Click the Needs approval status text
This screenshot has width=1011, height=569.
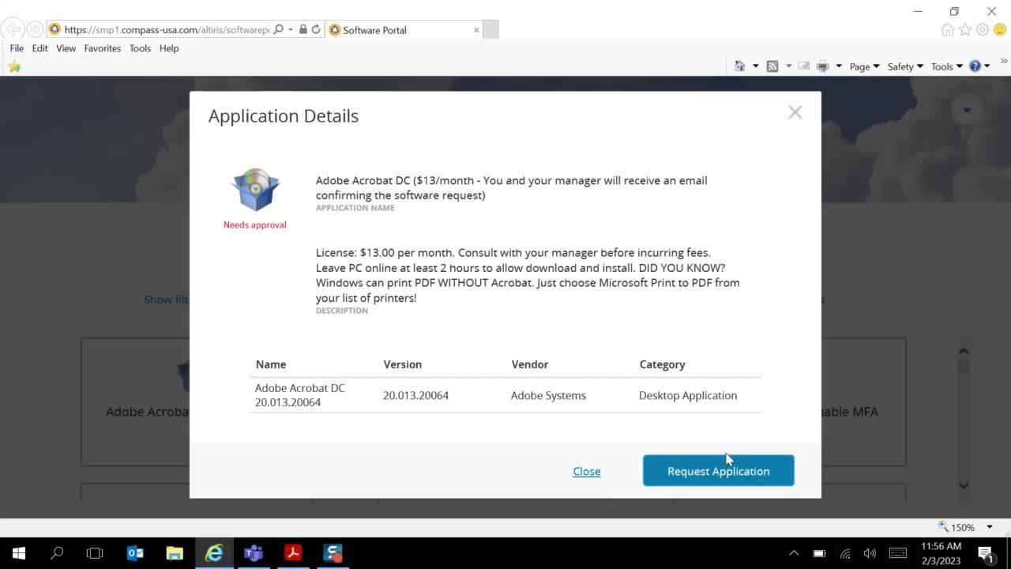pos(254,225)
